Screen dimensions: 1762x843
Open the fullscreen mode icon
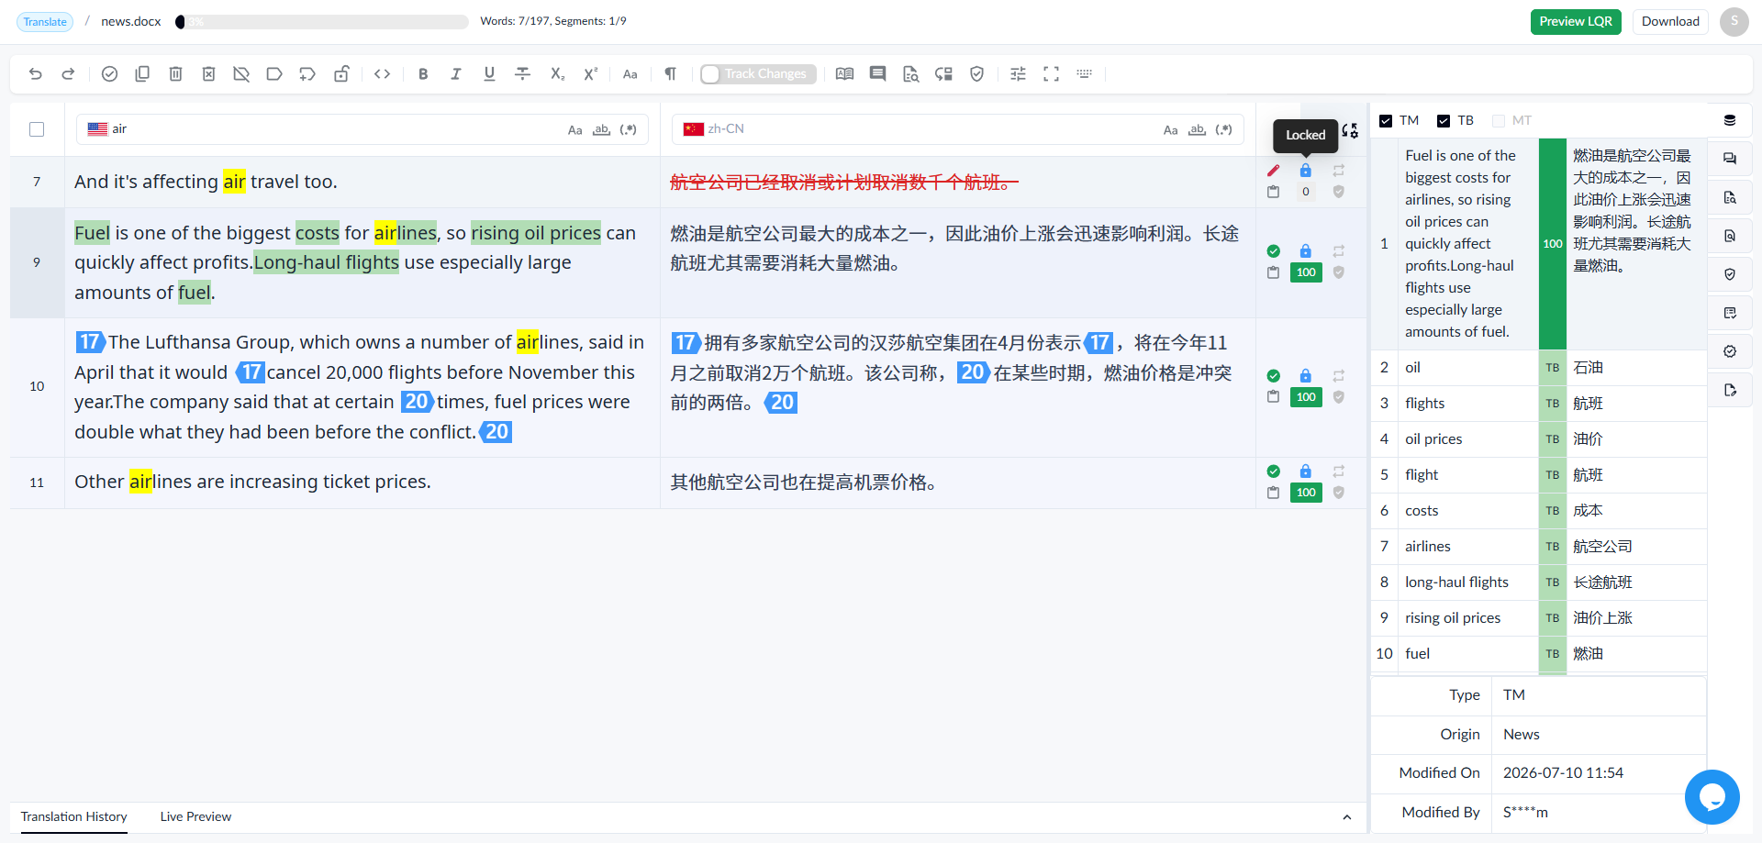(1051, 74)
